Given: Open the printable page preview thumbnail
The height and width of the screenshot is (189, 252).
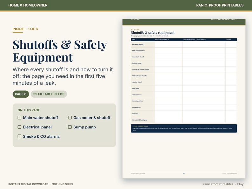Looking at the screenshot, I should pos(184,99).
